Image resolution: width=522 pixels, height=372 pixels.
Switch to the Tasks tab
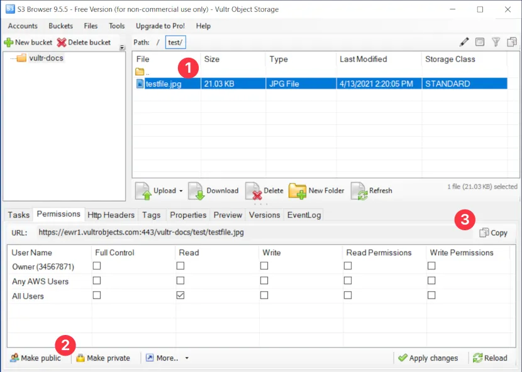point(19,215)
